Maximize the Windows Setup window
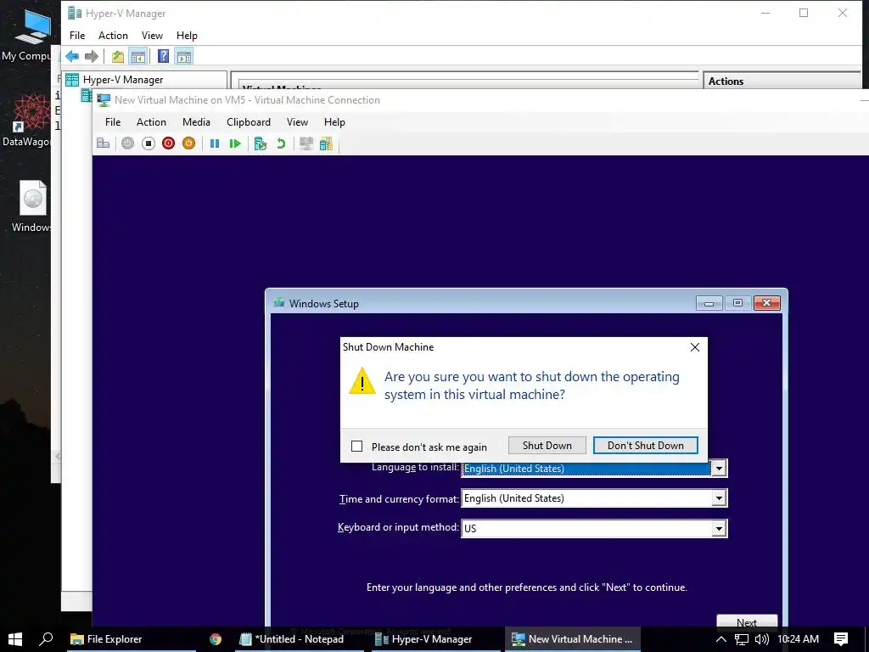 coord(737,303)
